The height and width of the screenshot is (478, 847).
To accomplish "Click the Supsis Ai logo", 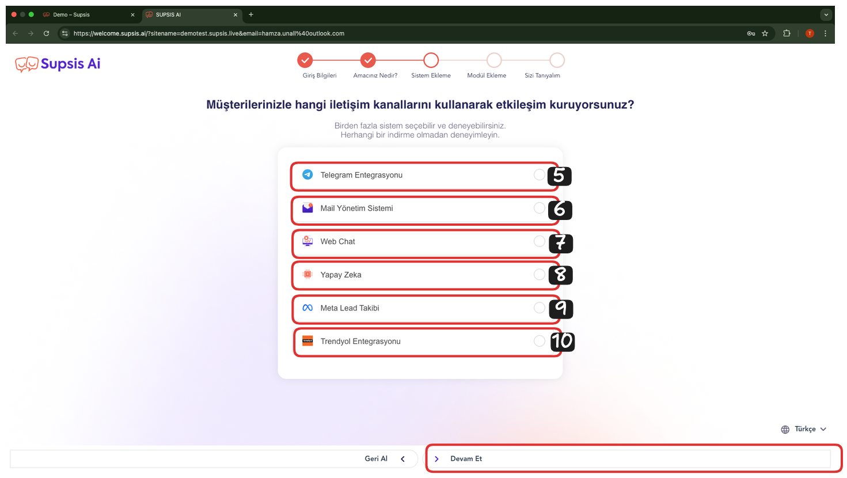I will coord(58,64).
